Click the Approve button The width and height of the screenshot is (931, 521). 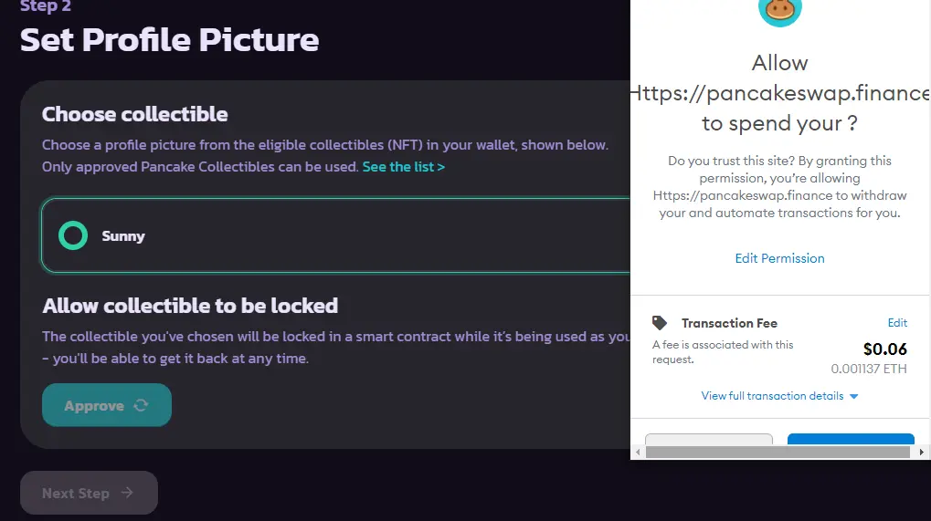click(x=107, y=405)
